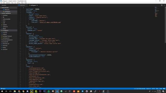Image resolution: width=166 pixels, height=93 pixels.
Task: Open the Windows Start menu
Action: coord(2,91)
